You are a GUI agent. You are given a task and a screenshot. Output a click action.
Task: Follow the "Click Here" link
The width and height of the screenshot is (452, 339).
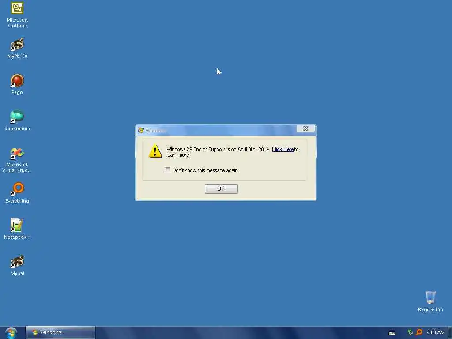click(283, 149)
